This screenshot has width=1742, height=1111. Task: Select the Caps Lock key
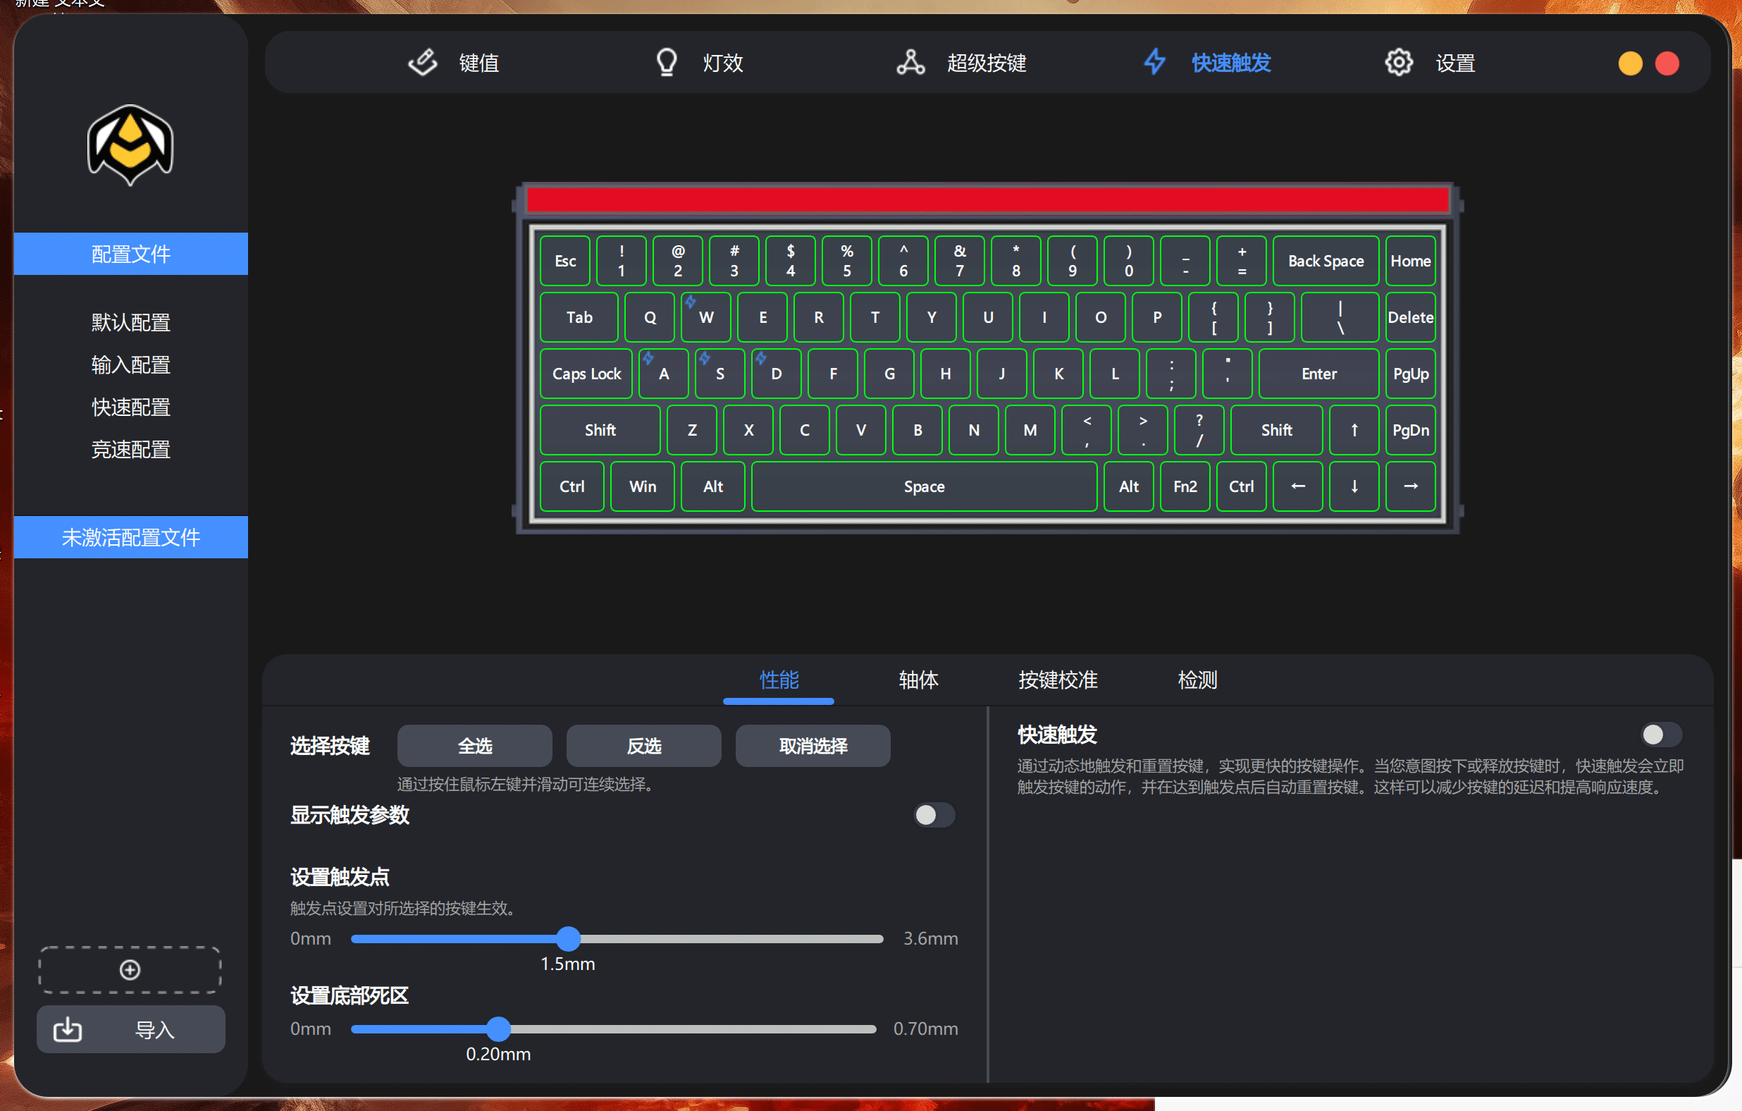click(x=587, y=374)
